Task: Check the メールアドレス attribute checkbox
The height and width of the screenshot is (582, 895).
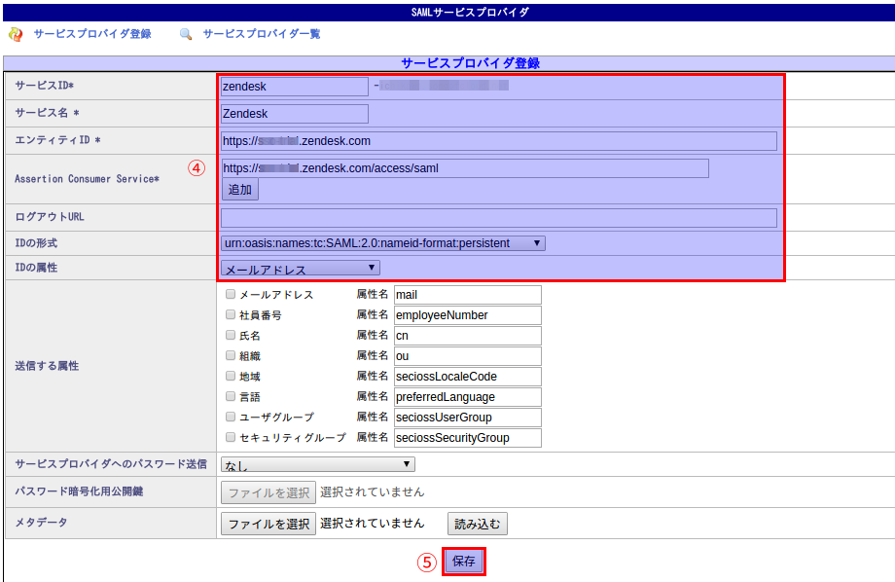Action: coord(231,294)
